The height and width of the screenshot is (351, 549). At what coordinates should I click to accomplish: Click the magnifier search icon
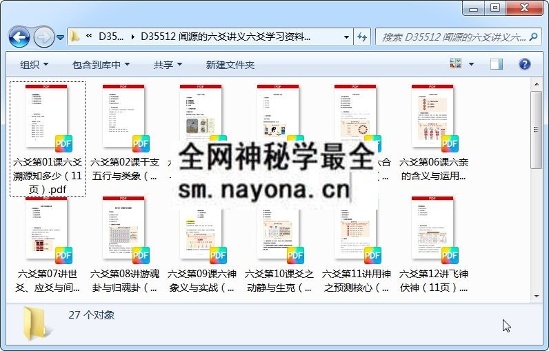(x=534, y=37)
